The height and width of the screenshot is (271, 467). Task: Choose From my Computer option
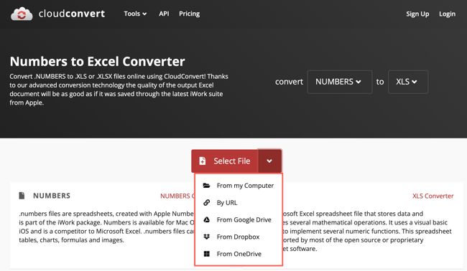click(239, 186)
